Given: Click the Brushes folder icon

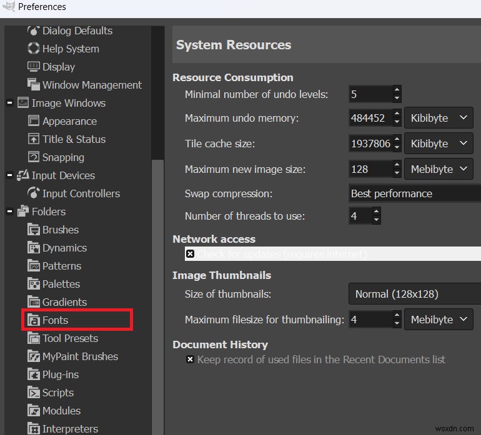Looking at the screenshot, I should [x=34, y=229].
